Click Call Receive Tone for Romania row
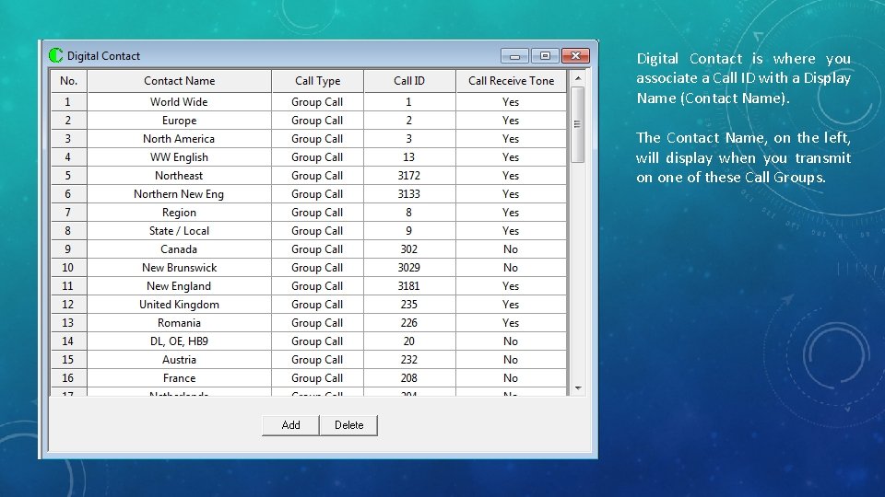The image size is (885, 497). point(512,323)
